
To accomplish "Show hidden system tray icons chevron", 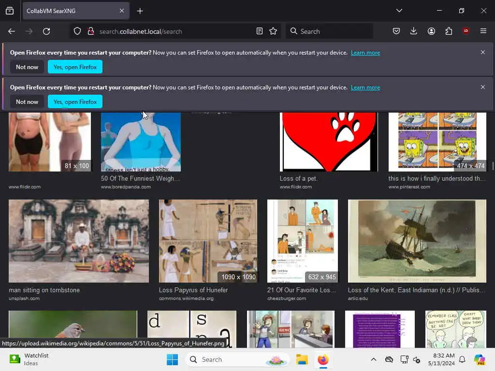I will pyautogui.click(x=374, y=359).
